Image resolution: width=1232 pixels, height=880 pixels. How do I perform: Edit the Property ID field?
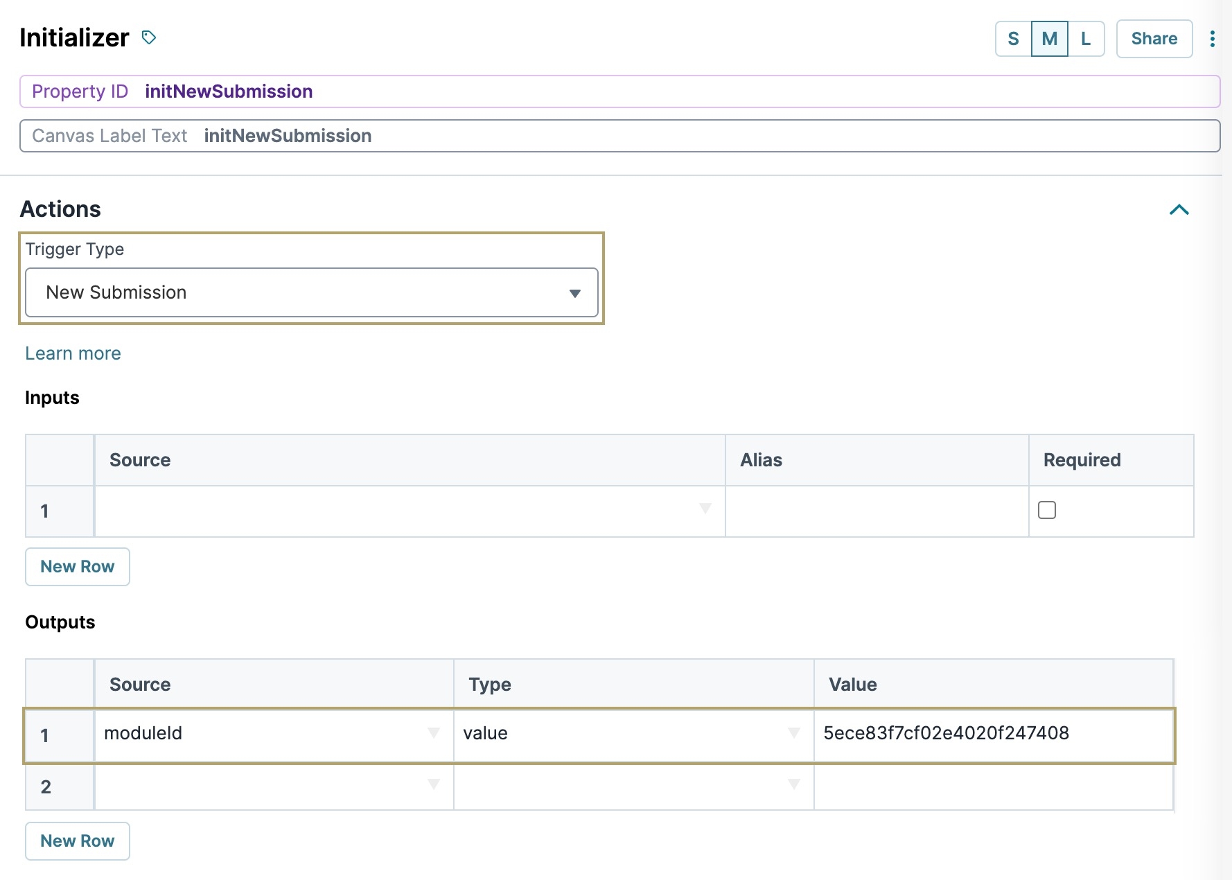coord(619,91)
